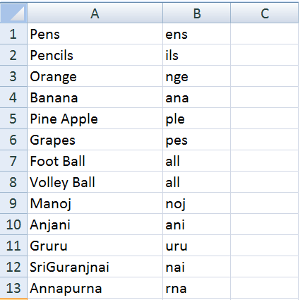
Task: Select column A header
Action: coord(95,13)
